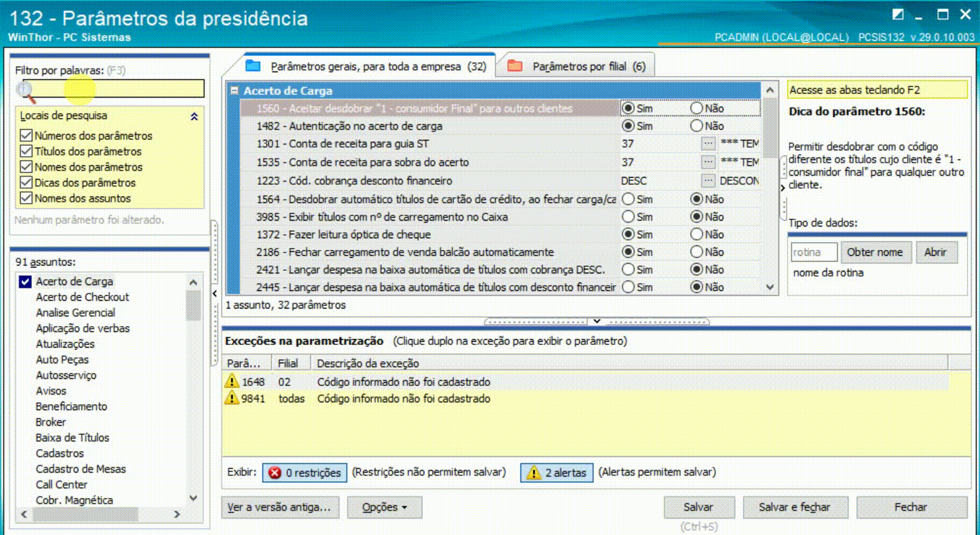Toggle the 2 alertas filter

(x=556, y=473)
